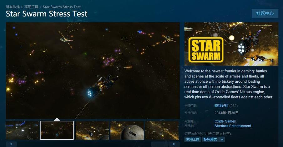
Task: Click the main spaceship screenshot
Action: [x=93, y=71]
